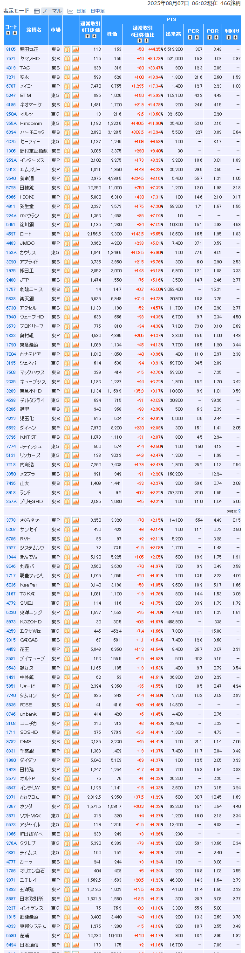Image resolution: width=245 pixels, height=953 pixels.
Task: Select stock name カウリス
Action: 28,252
